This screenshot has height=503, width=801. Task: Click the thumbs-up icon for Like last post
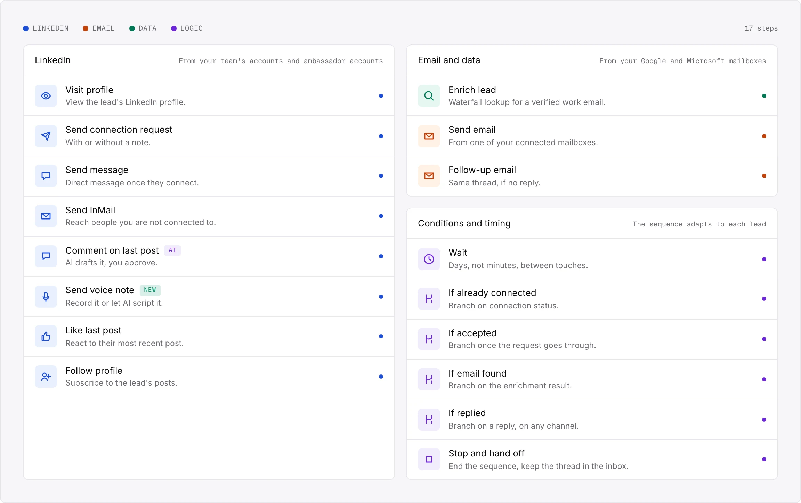pos(46,336)
